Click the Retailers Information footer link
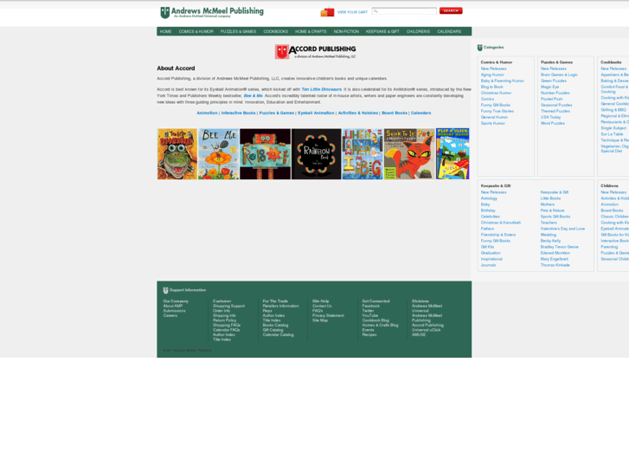This screenshot has width=629, height=472. pos(281,306)
